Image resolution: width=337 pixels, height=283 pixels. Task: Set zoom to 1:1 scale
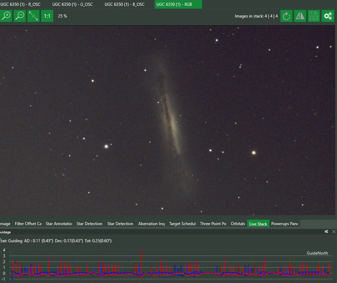(x=47, y=16)
